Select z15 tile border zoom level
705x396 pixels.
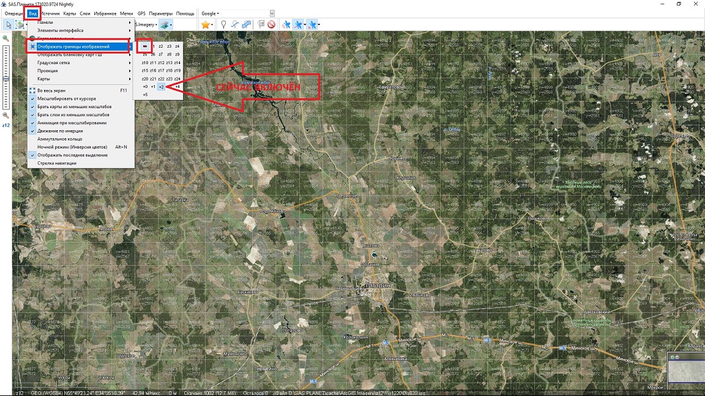tap(145, 70)
